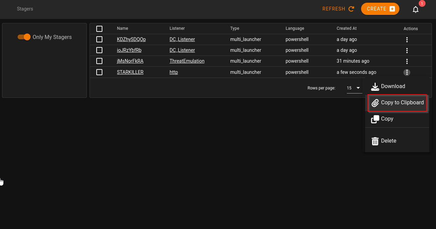436x229 pixels.
Task: Click the Actions column header
Action: tap(411, 29)
